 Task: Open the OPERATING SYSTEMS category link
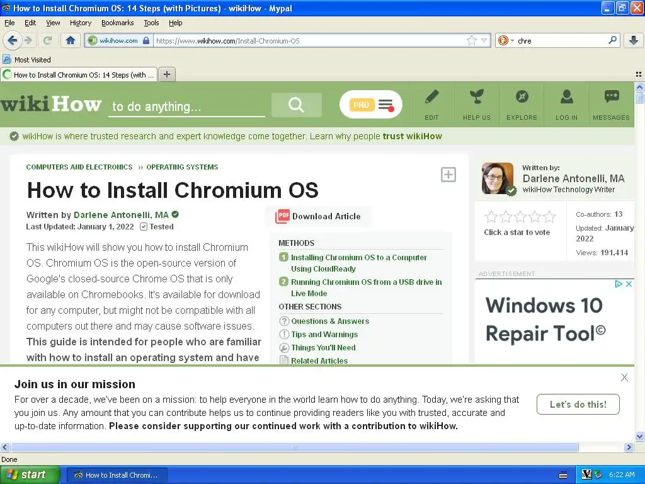tap(182, 166)
